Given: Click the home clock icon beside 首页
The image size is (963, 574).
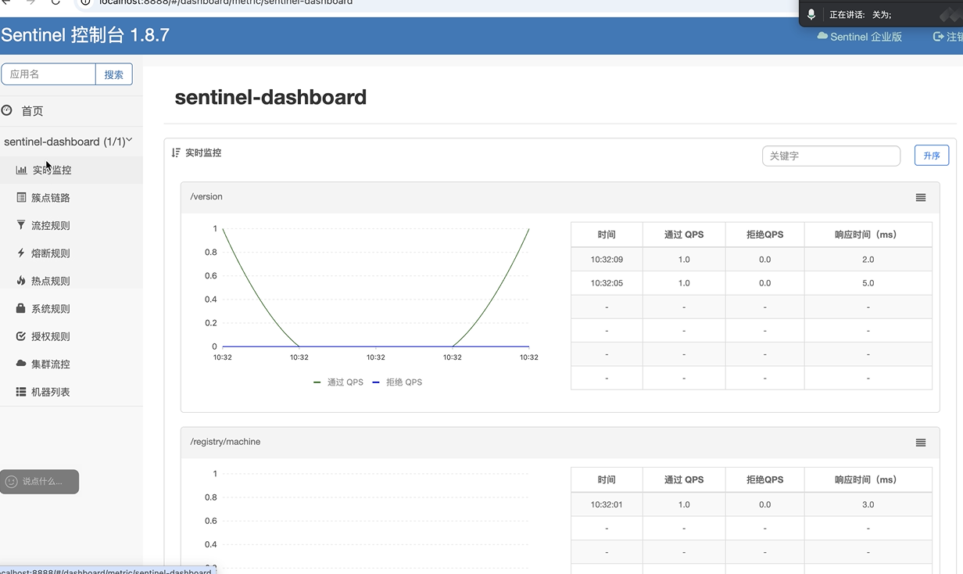Looking at the screenshot, I should (x=7, y=110).
